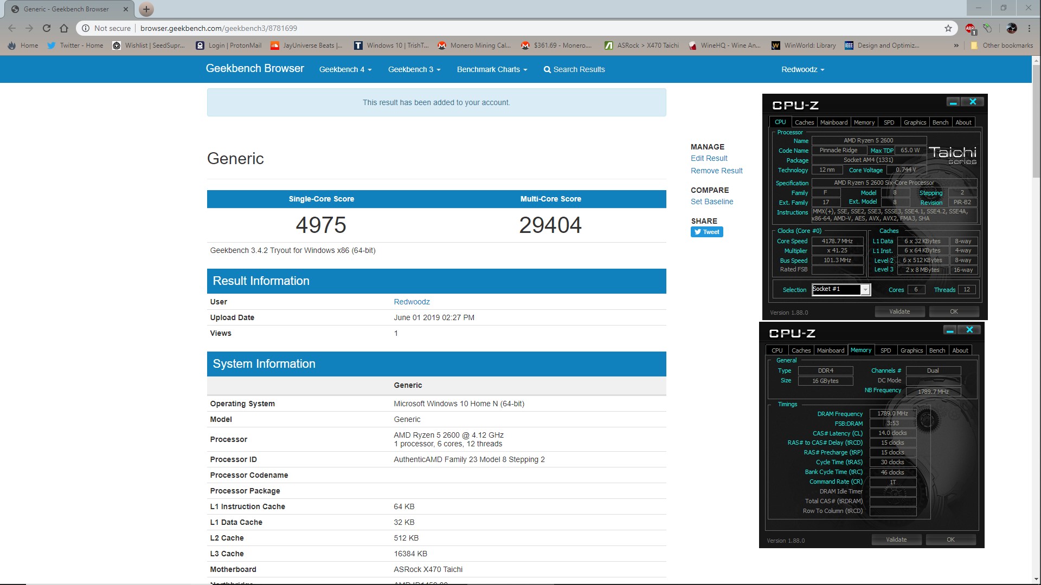This screenshot has width=1041, height=585.
Task: Click Validate in top CPU-Z window
Action: click(899, 311)
